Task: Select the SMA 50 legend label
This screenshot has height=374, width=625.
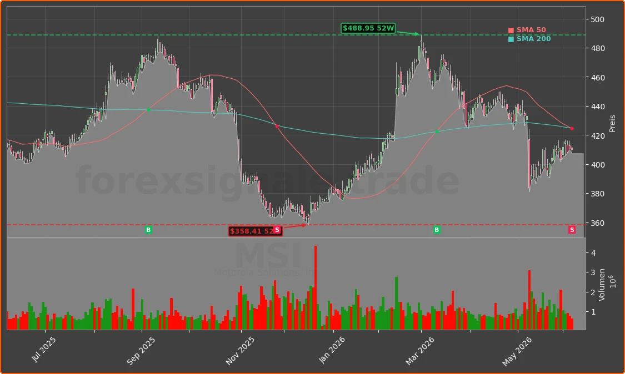Action: click(531, 30)
